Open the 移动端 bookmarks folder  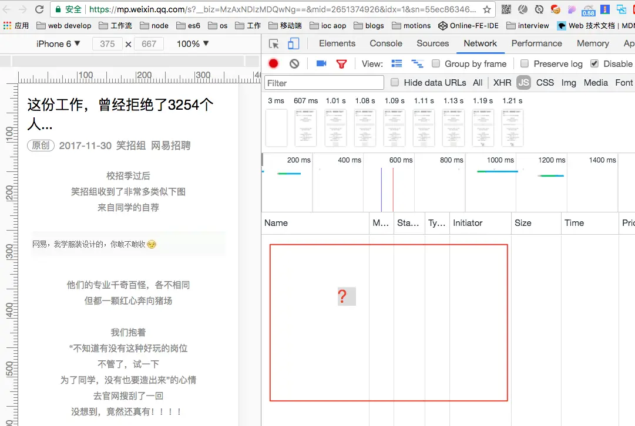coord(285,25)
